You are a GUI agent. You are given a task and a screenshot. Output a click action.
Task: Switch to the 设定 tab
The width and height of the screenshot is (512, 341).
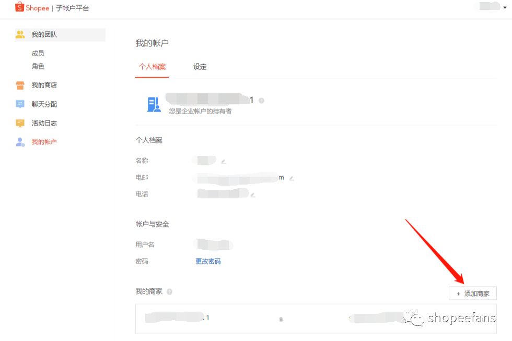click(199, 67)
